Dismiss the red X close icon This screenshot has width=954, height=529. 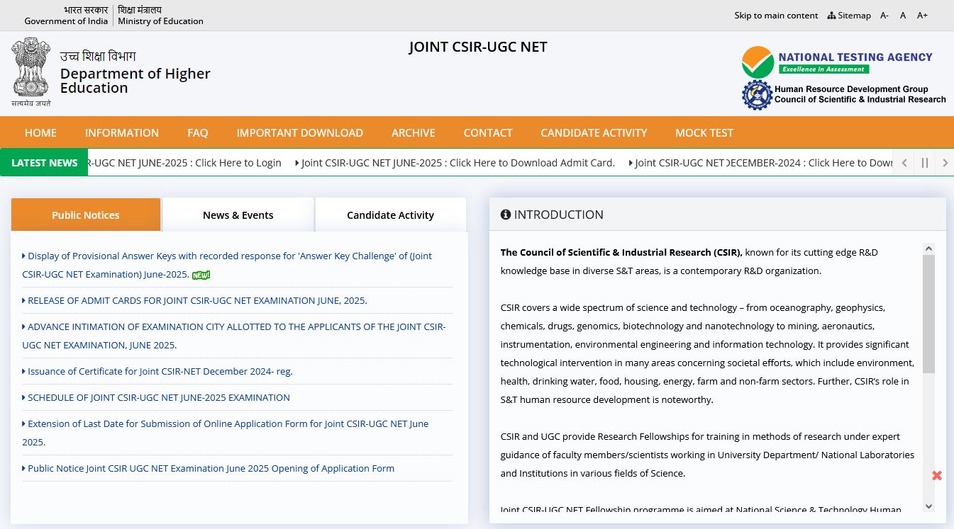point(937,475)
